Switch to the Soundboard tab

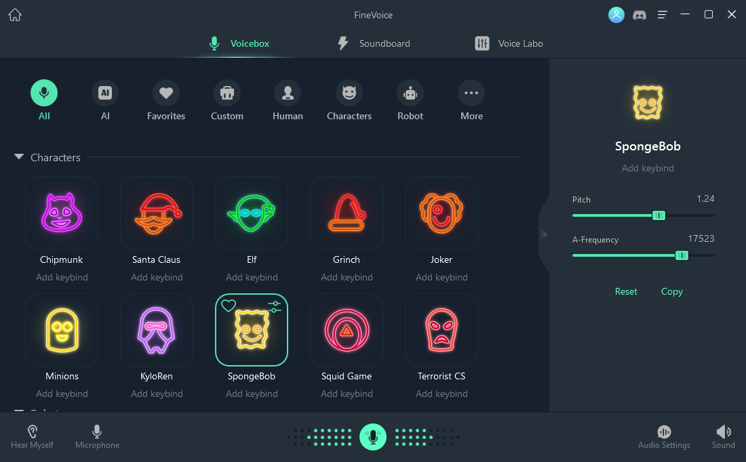pos(374,44)
